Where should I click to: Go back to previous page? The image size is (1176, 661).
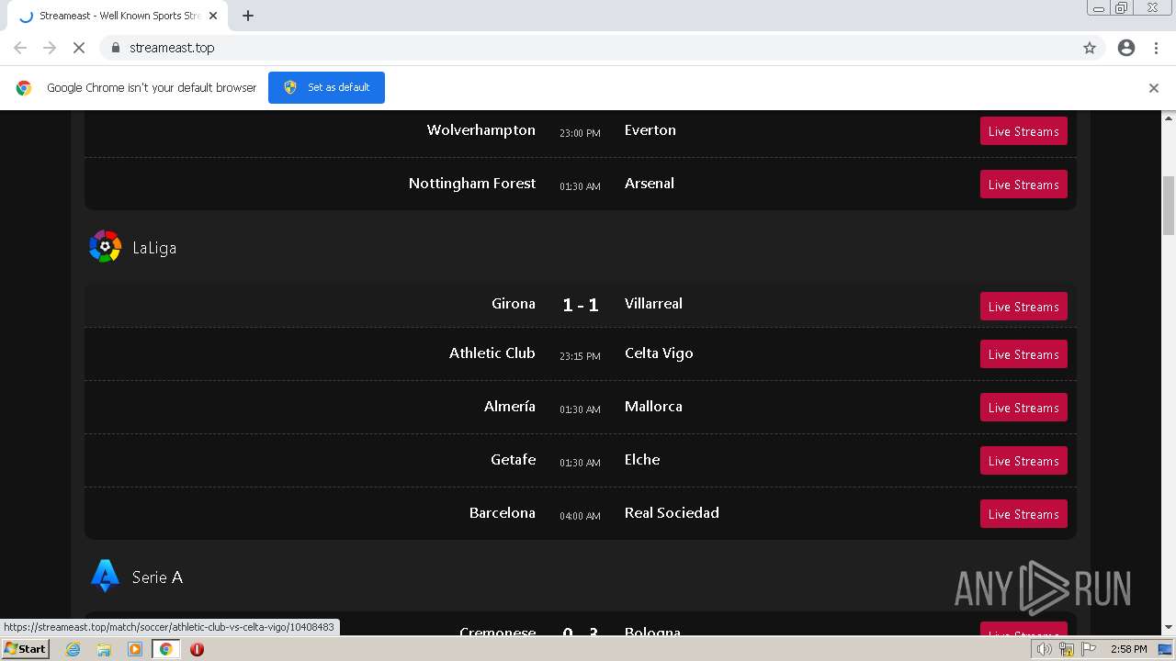pos(20,48)
